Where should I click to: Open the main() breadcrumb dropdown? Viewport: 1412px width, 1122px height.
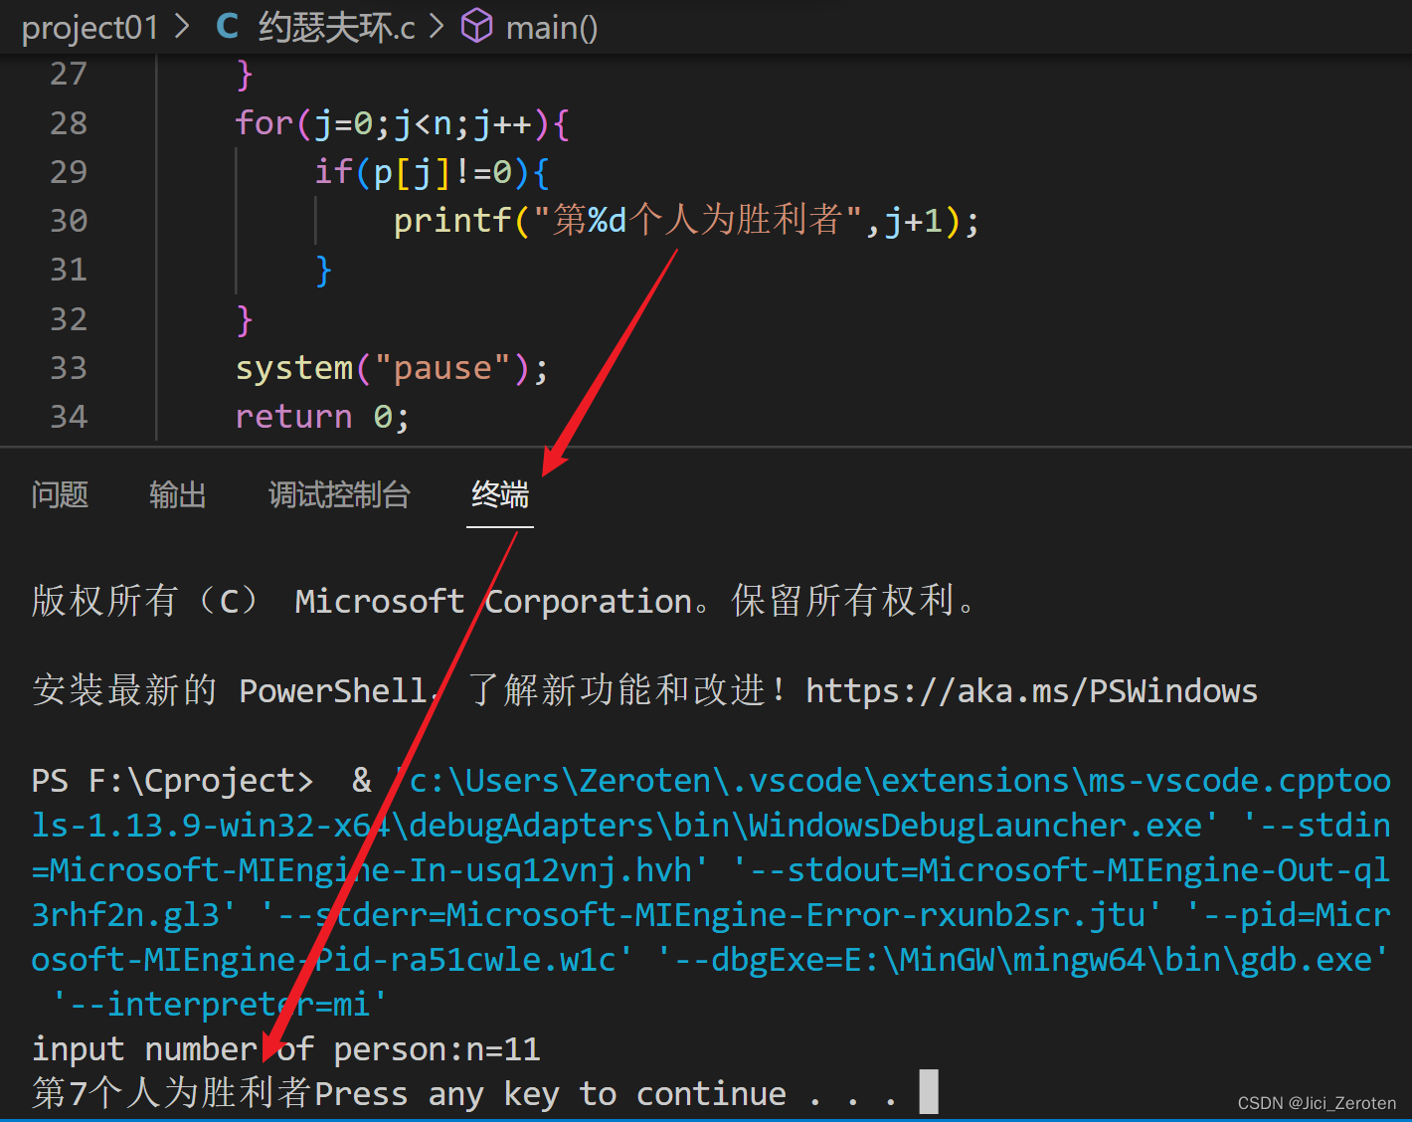click(x=551, y=27)
